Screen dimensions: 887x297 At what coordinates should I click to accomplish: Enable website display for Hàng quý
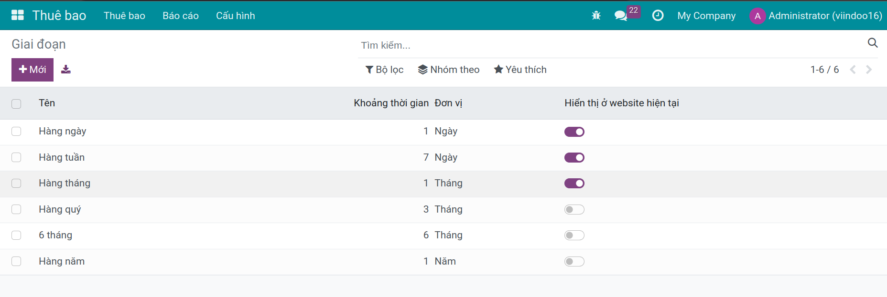pos(574,209)
